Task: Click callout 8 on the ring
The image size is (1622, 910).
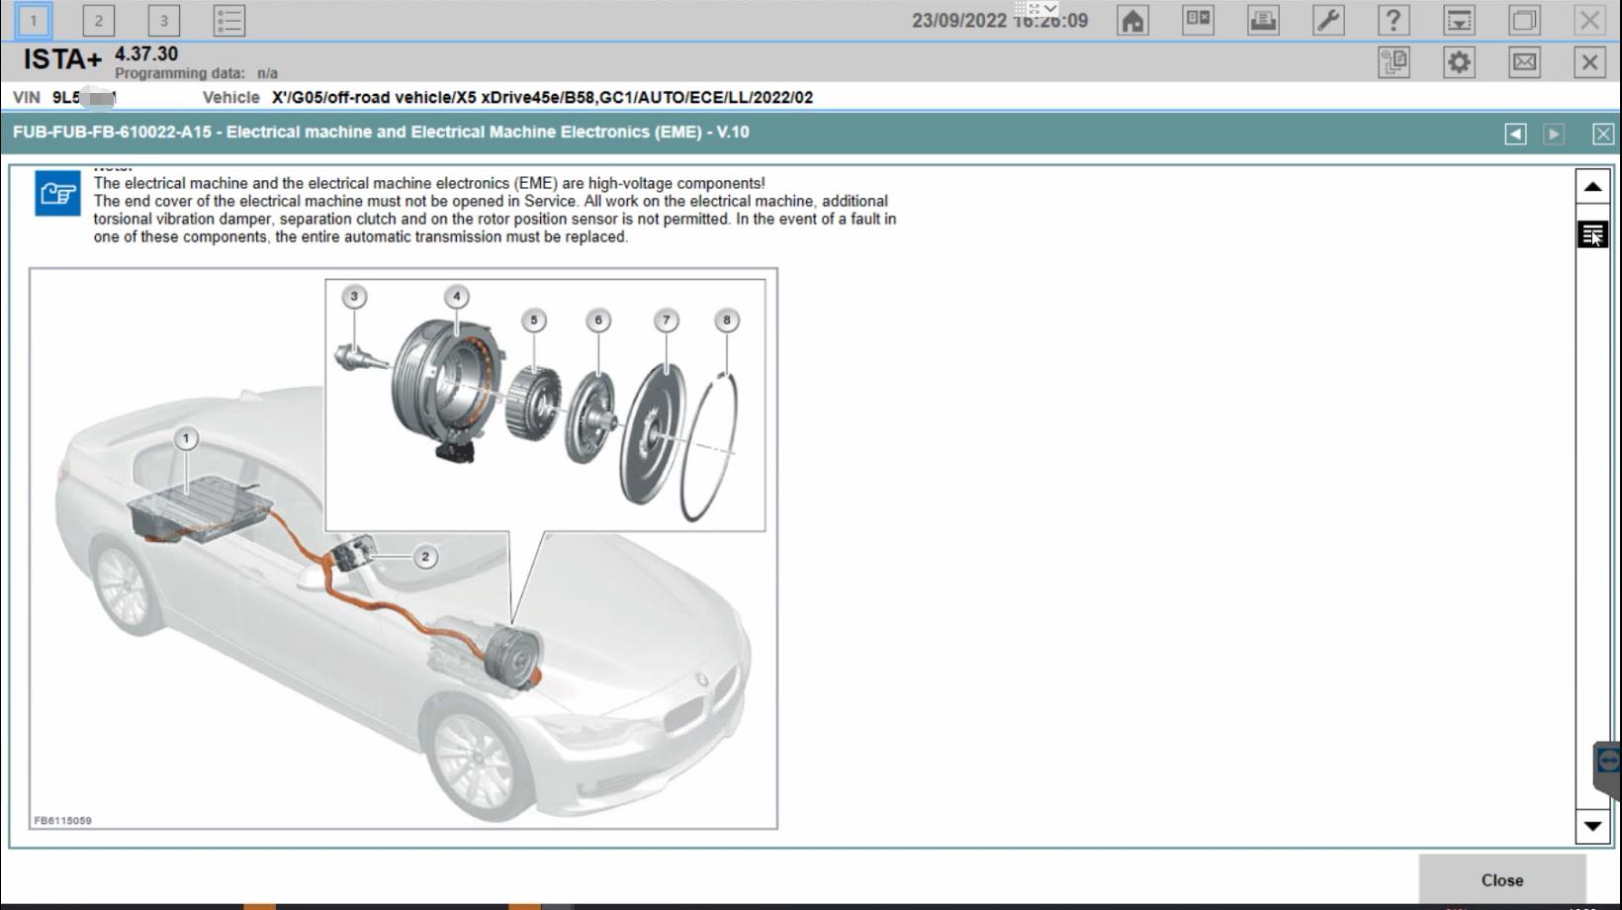Action: pyautogui.click(x=726, y=319)
